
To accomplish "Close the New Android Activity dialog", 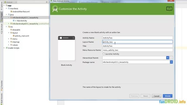I will coord(171,1).
